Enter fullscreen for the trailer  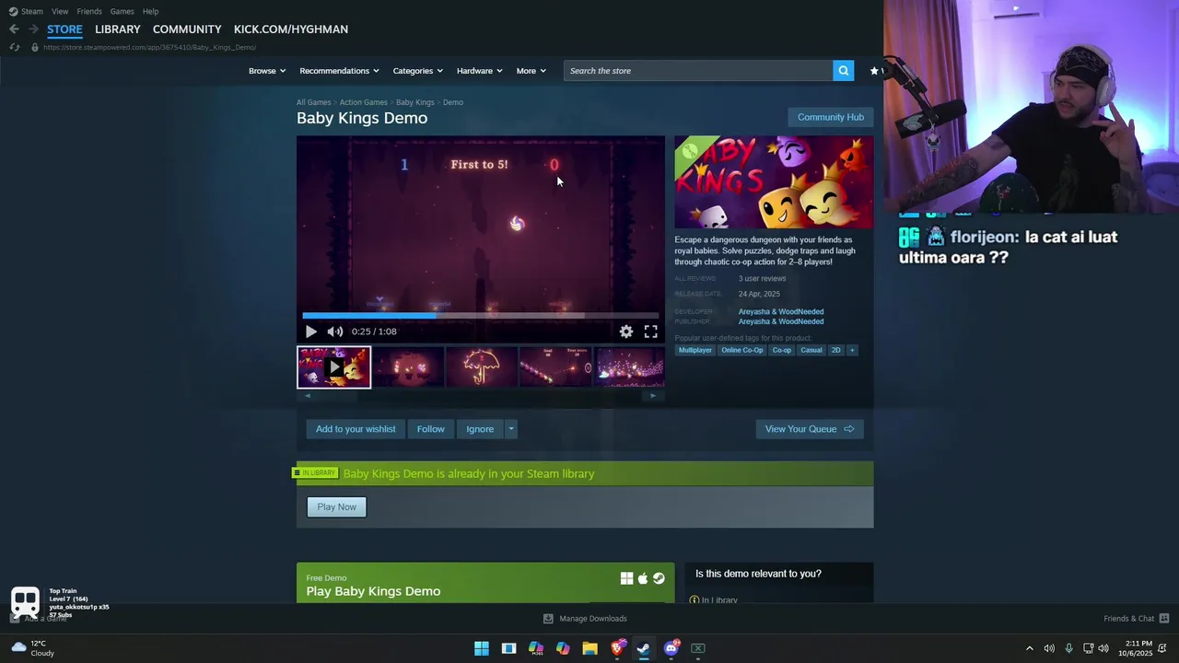pos(650,331)
